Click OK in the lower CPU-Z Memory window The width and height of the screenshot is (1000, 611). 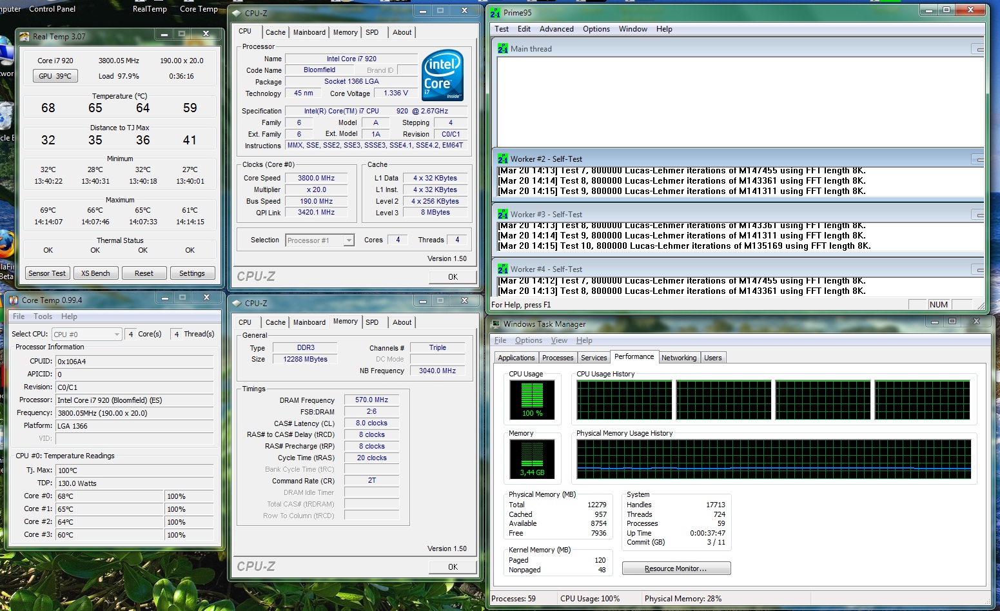click(453, 567)
